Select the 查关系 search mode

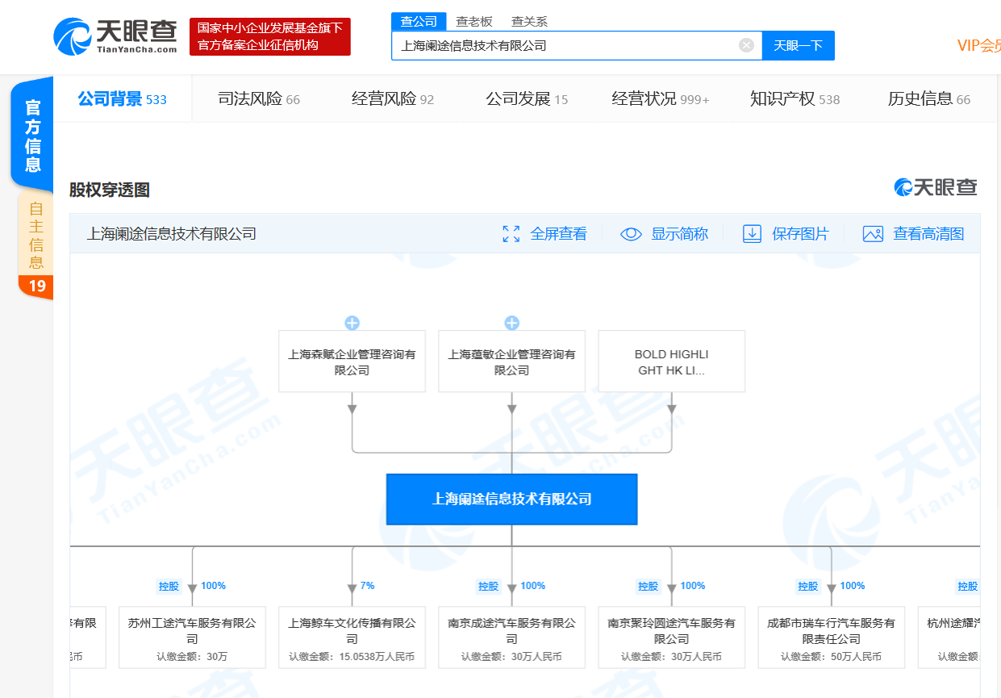pyautogui.click(x=529, y=22)
